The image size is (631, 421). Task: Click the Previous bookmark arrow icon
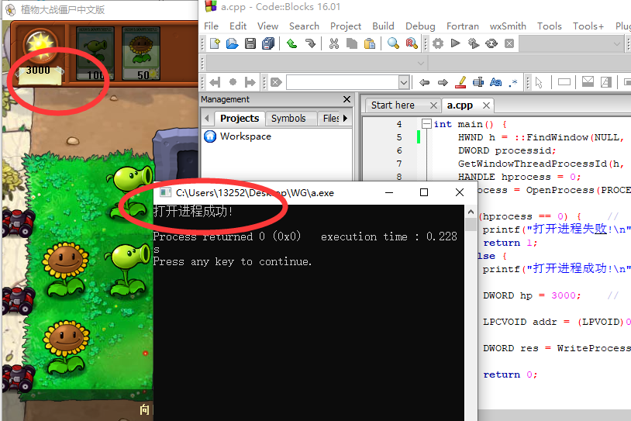pos(215,82)
